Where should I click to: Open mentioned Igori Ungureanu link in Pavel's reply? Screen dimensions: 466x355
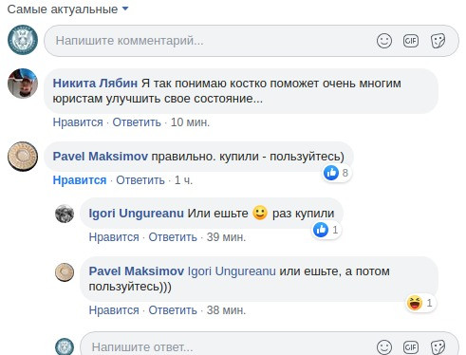pos(232,271)
